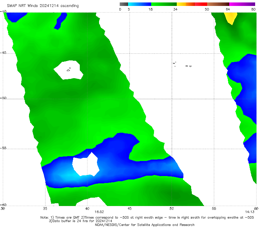Click the yellow-orange segment of the color bar

186,4
